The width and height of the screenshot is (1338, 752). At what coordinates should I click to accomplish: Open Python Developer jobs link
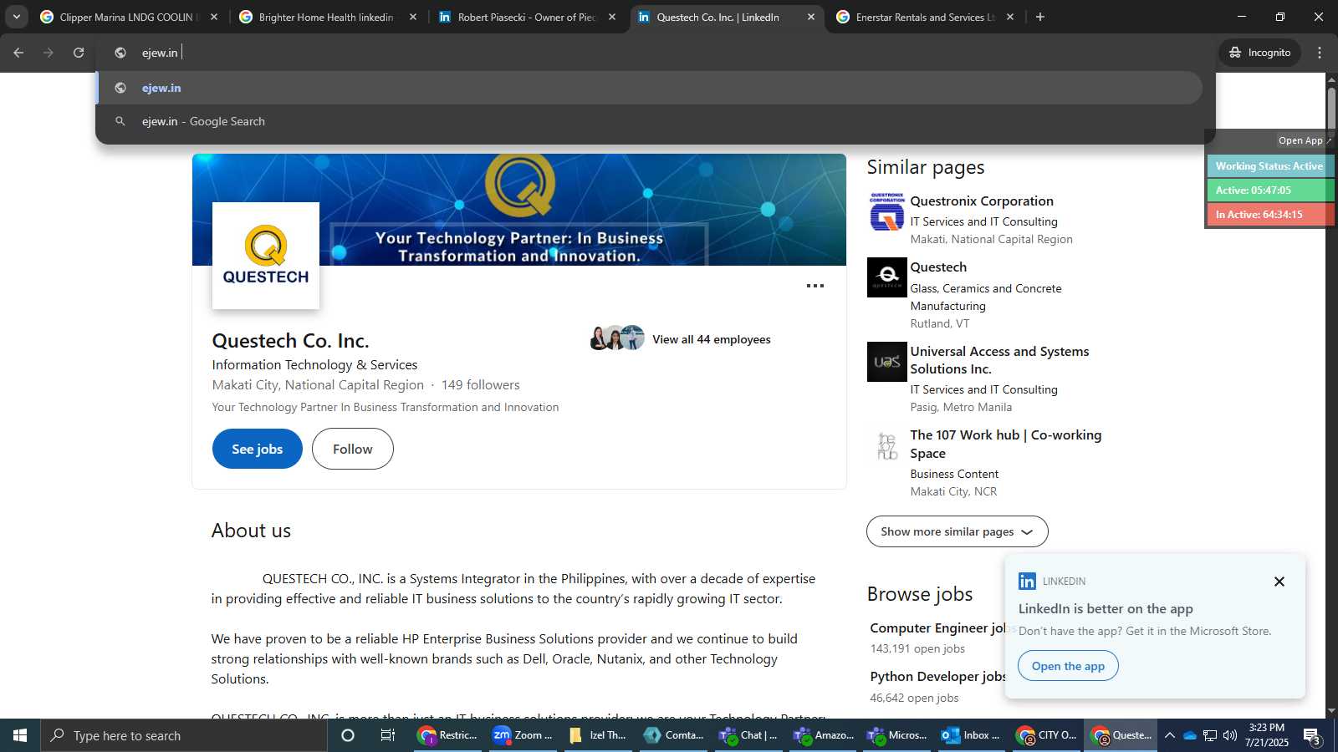937,677
